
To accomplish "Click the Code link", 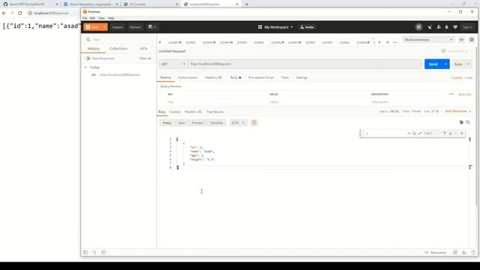I will 469,78.
